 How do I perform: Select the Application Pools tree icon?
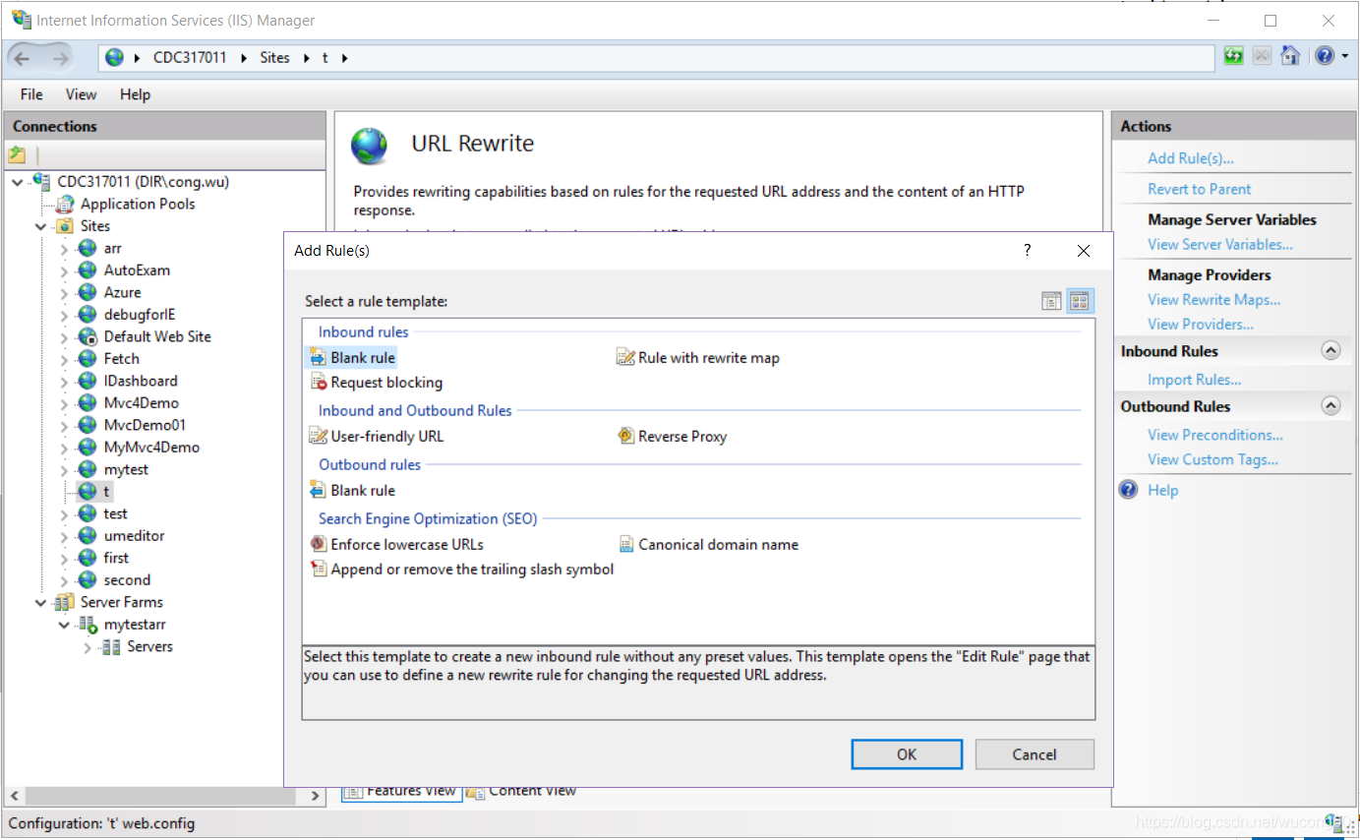pyautogui.click(x=65, y=204)
